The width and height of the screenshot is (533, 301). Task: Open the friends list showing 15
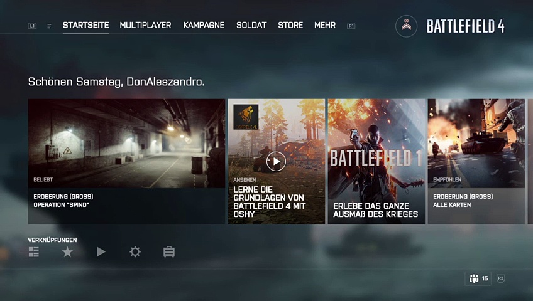[478, 278]
